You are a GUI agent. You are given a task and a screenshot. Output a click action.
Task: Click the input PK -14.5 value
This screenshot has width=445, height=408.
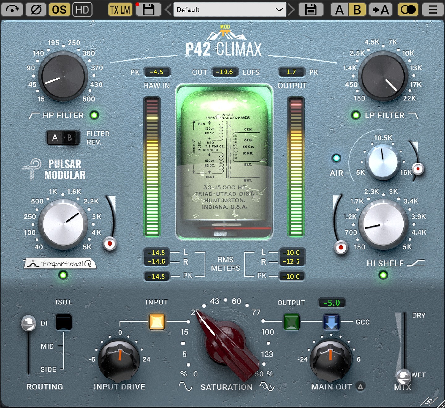(157, 276)
